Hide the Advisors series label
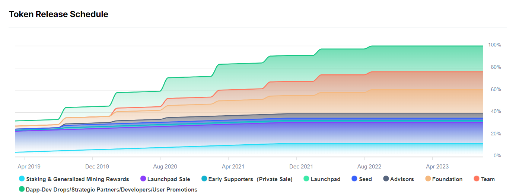Viewport: 519px width, 196px height. (402, 179)
